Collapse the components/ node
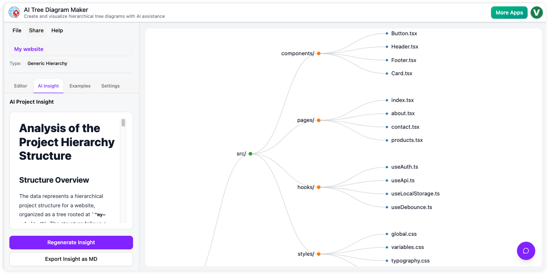 318,53
